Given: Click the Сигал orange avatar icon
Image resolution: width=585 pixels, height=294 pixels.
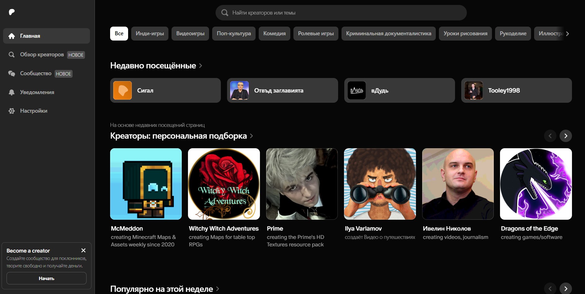Looking at the screenshot, I should point(123,90).
